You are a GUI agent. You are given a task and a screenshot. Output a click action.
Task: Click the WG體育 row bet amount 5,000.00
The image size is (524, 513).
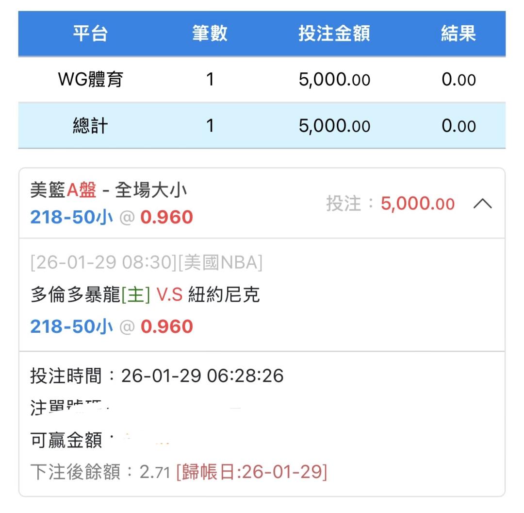tap(334, 80)
